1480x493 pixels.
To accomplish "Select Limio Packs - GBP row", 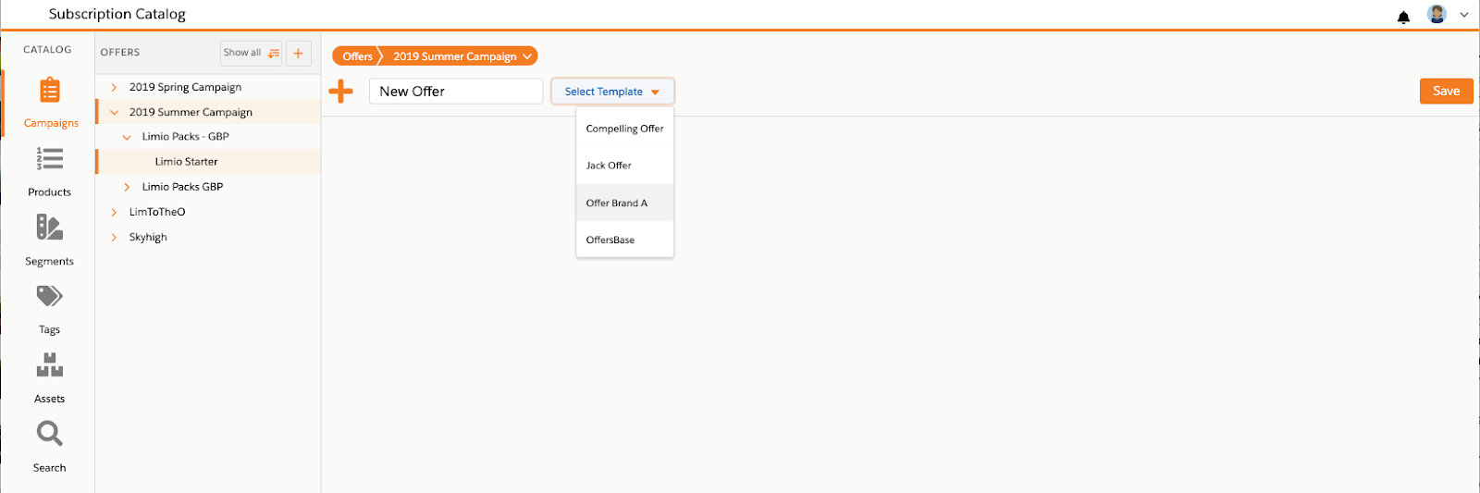I will 208,137.
